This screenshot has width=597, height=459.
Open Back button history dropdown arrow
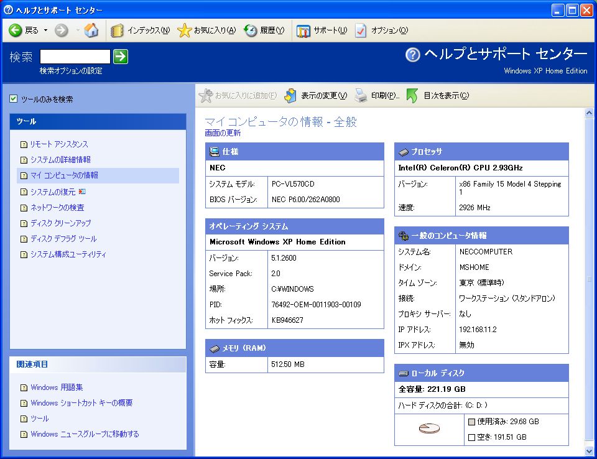(x=45, y=30)
